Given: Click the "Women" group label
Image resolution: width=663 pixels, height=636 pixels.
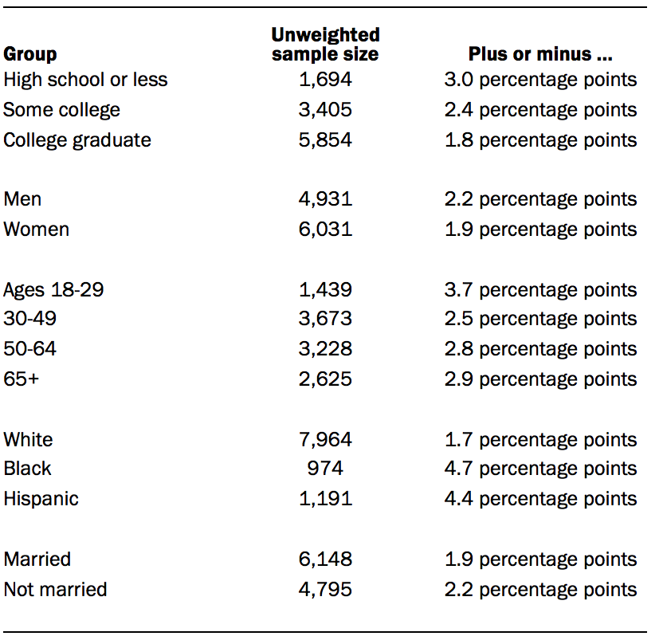Looking at the screenshot, I should coord(37,230).
